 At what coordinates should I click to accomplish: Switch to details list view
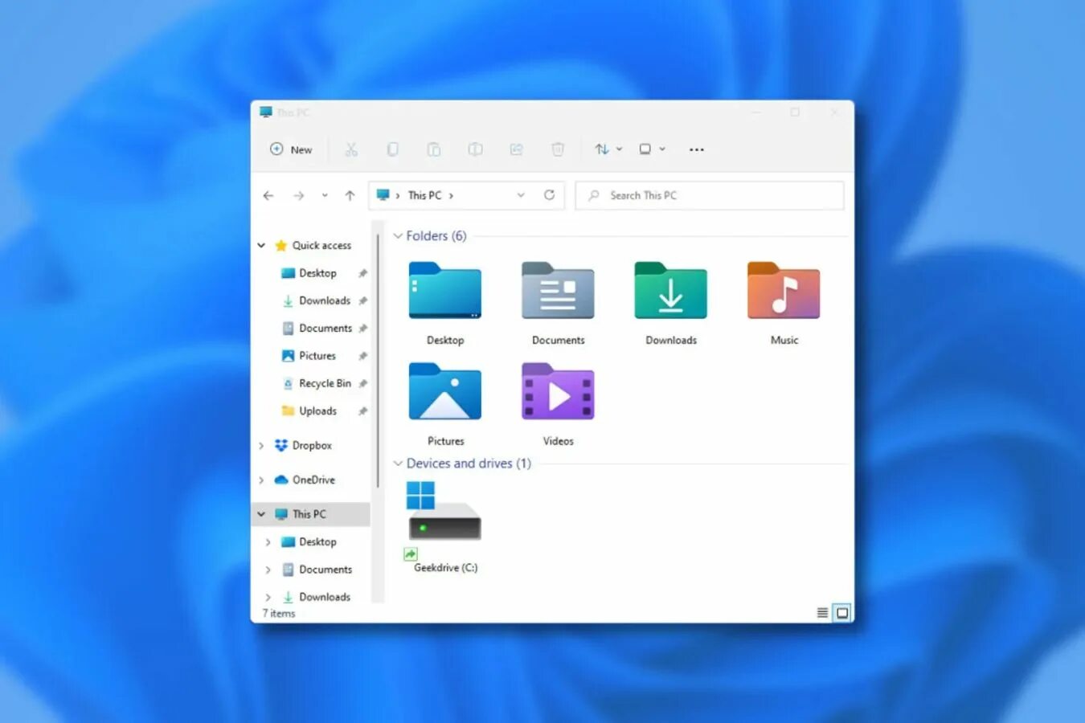[x=822, y=613]
